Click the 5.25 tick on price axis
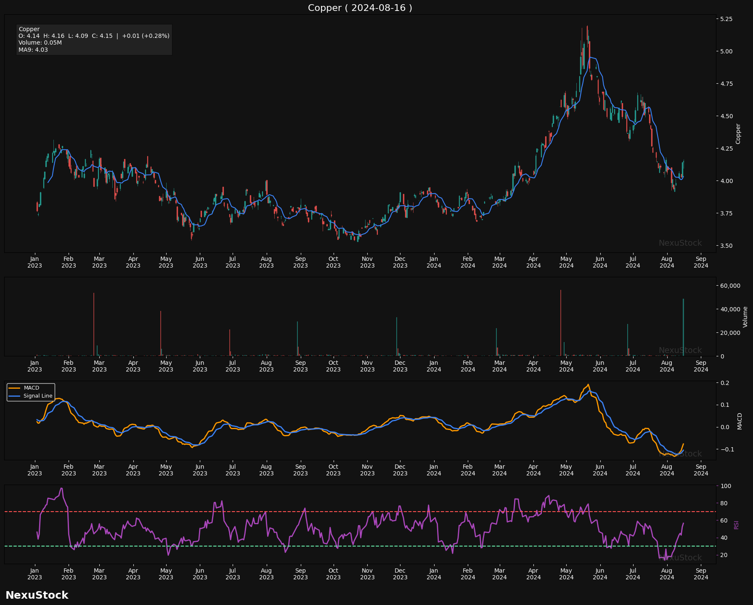This screenshot has height=605, width=753. [x=726, y=19]
